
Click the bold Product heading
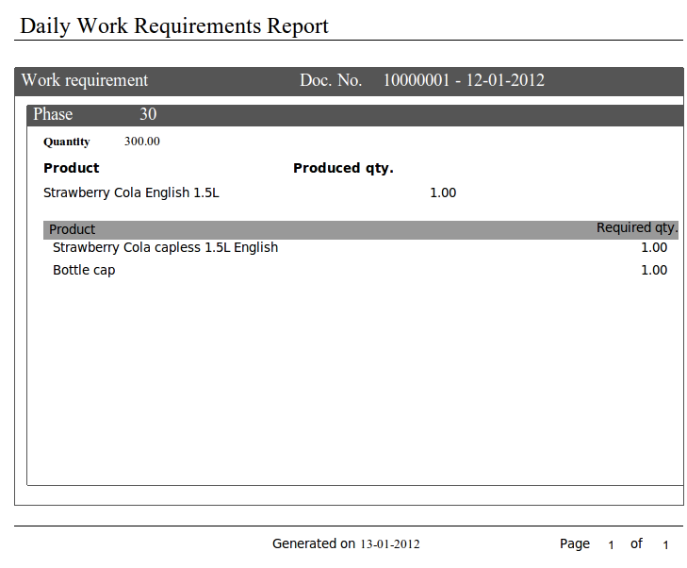point(72,168)
